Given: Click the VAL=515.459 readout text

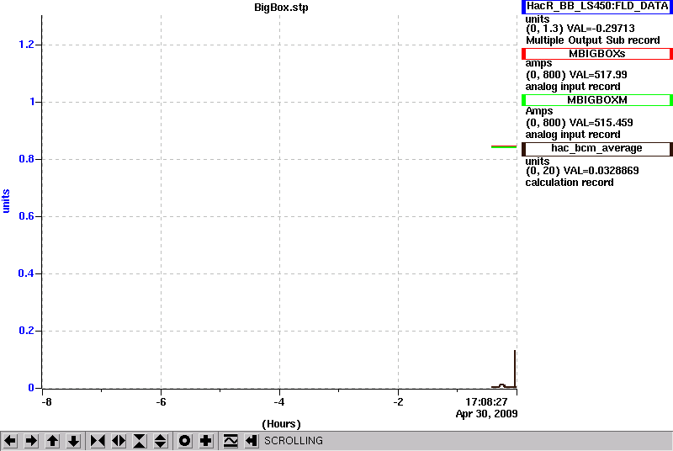Looking at the screenshot, I should [600, 123].
